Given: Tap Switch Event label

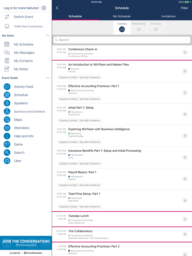Looking at the screenshot, I should pos(24,17).
